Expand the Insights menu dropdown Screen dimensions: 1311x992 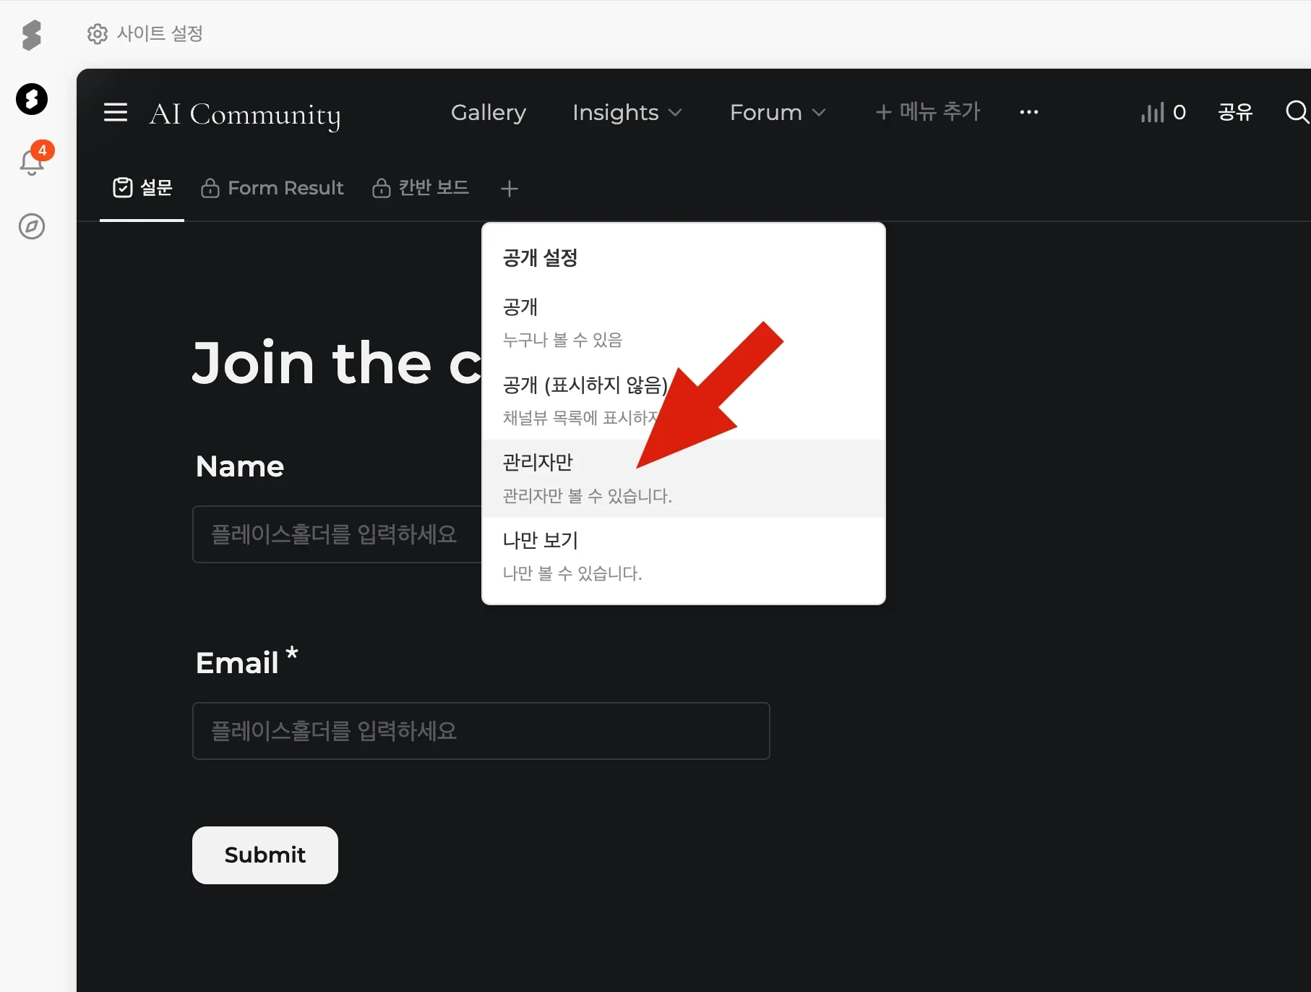tap(627, 113)
